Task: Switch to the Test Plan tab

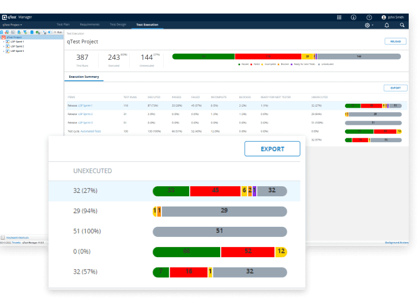Action: click(x=64, y=25)
